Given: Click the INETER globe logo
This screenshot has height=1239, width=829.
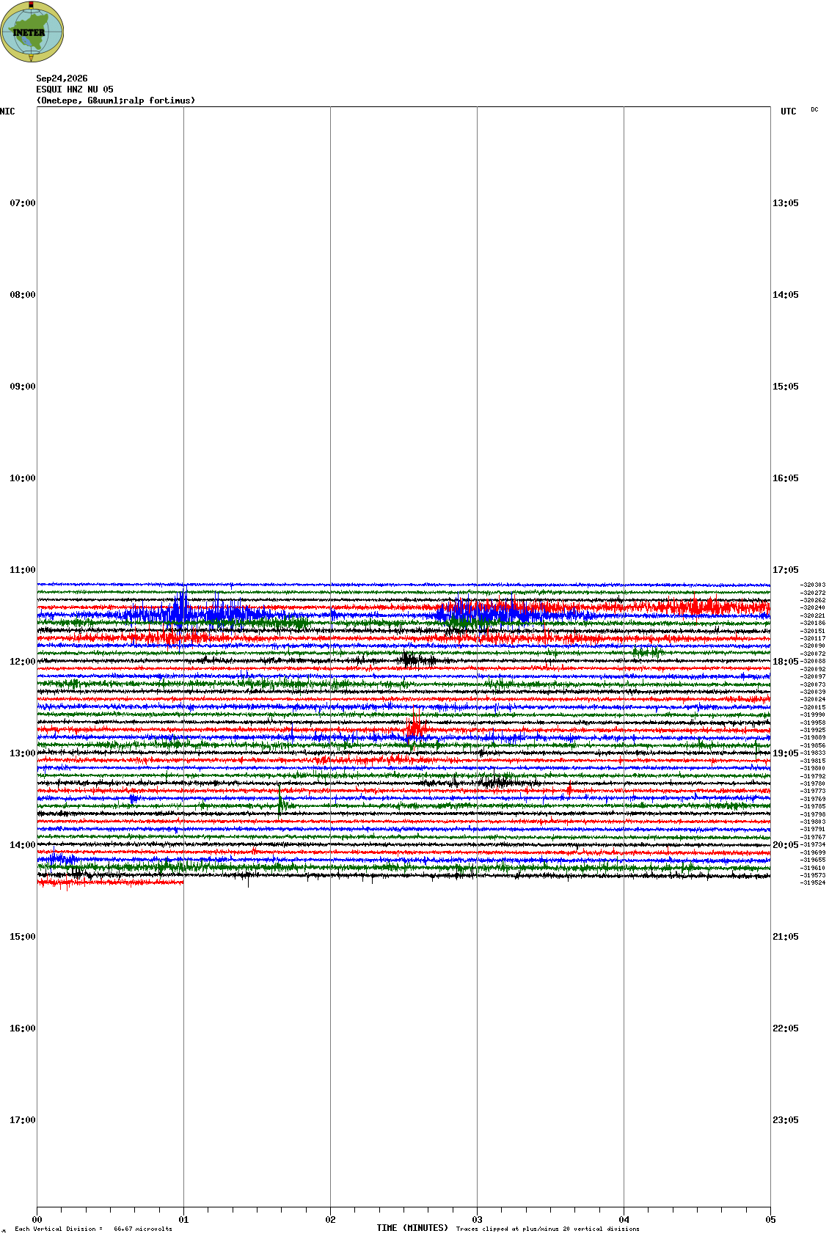Looking at the screenshot, I should [32, 32].
